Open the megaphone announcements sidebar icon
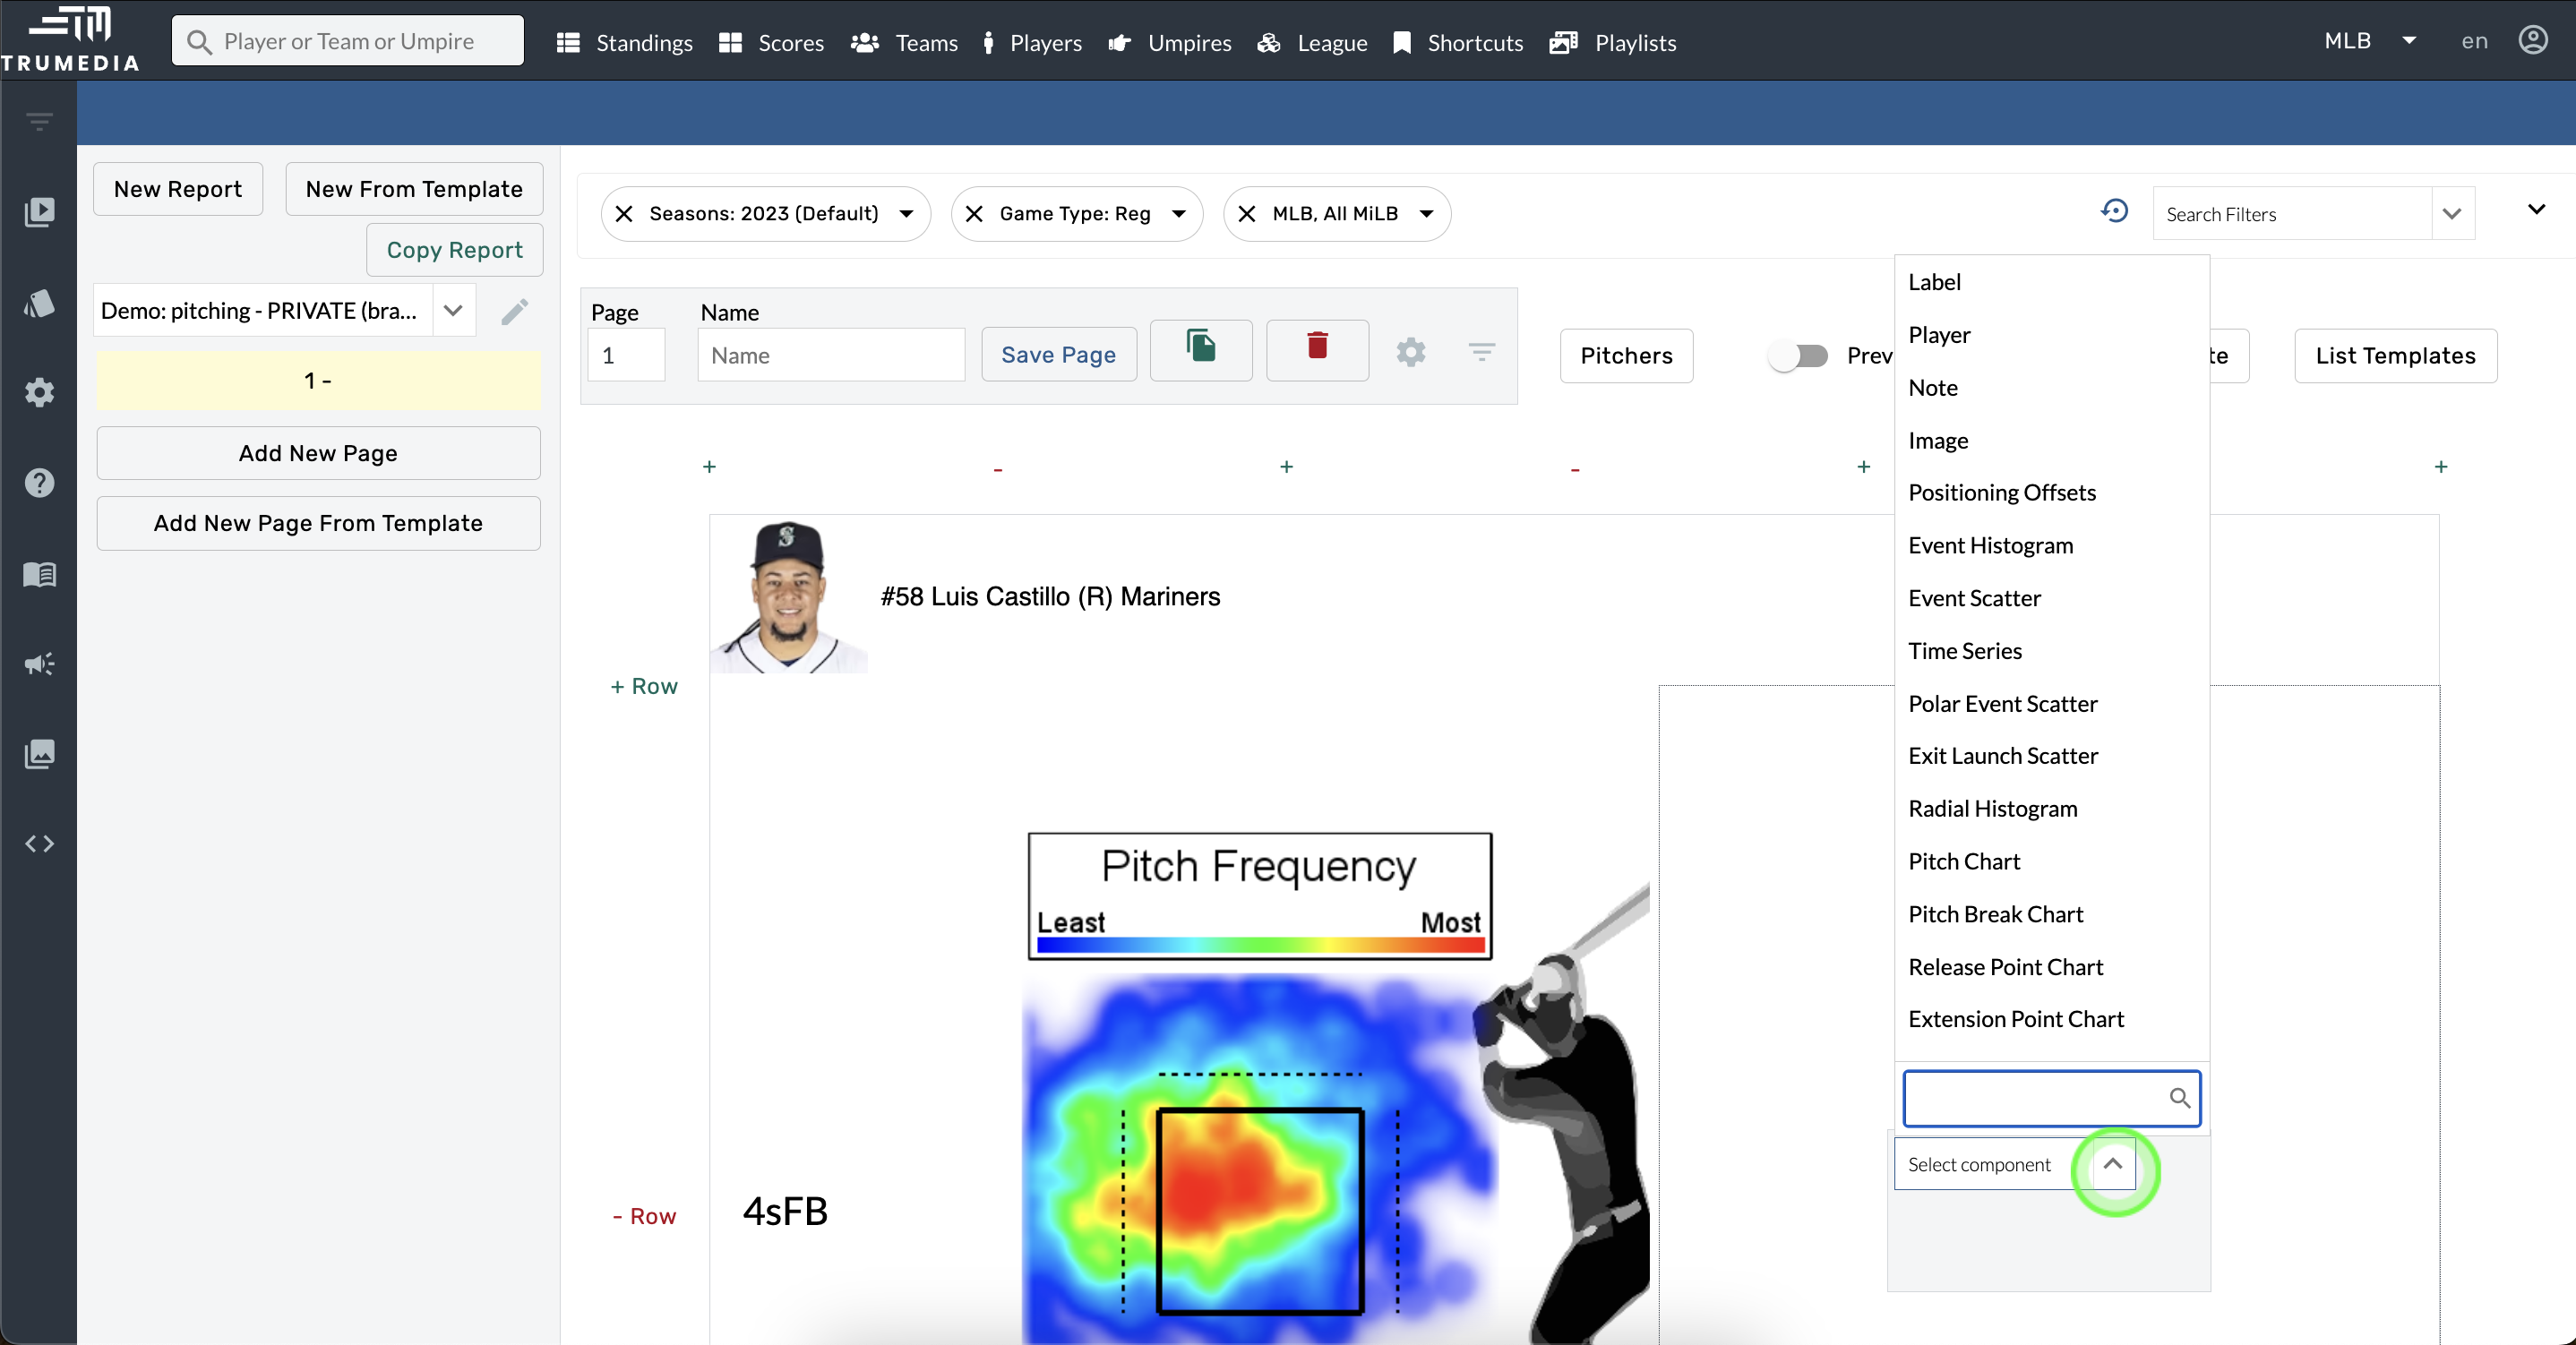Screen dimensions: 2576x1345 click(x=39, y=664)
